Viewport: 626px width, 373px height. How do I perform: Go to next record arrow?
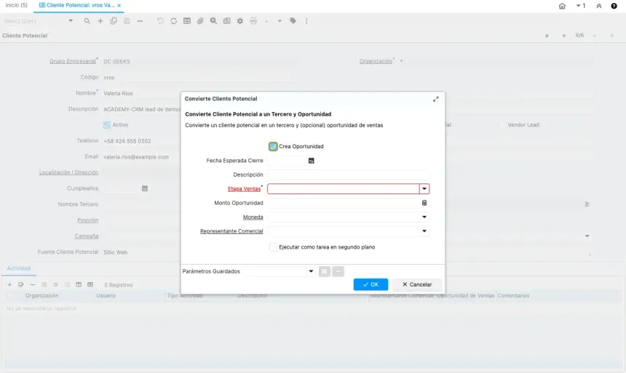pos(595,36)
